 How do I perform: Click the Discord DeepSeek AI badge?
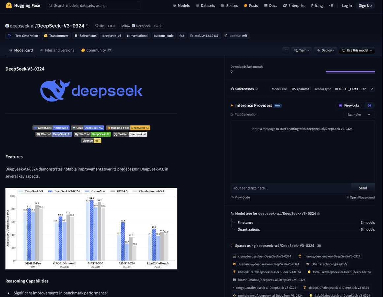53,134
